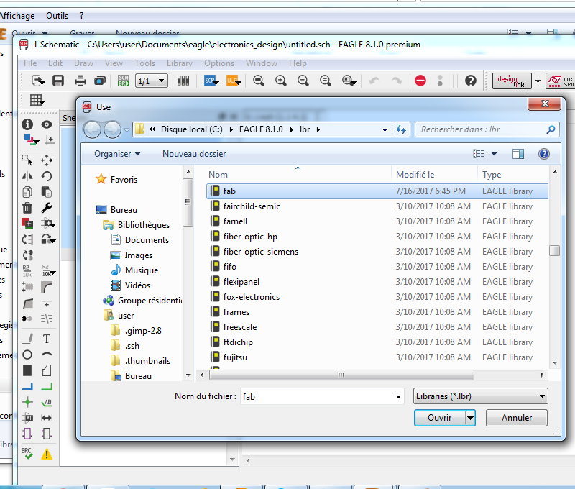Select the Text tool
The image size is (575, 489).
pos(47,339)
